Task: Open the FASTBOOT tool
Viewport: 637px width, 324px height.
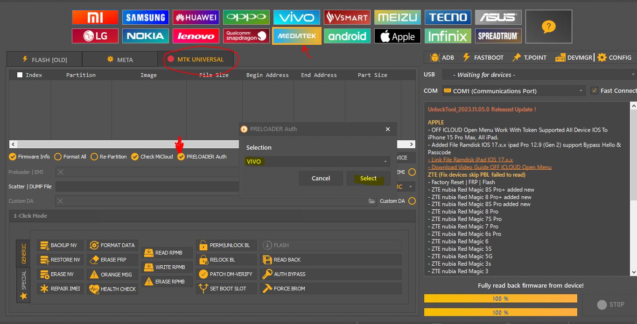Action: (x=483, y=57)
